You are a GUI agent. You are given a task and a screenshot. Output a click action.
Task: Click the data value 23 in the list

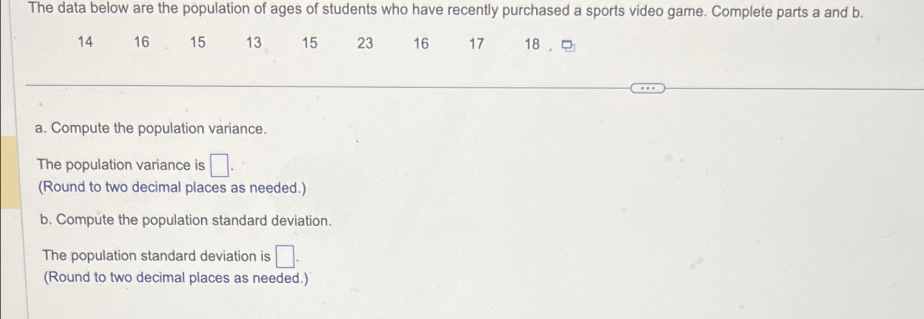[x=364, y=42]
